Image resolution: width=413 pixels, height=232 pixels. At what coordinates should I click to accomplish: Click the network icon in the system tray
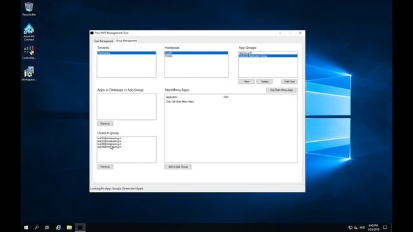350,227
